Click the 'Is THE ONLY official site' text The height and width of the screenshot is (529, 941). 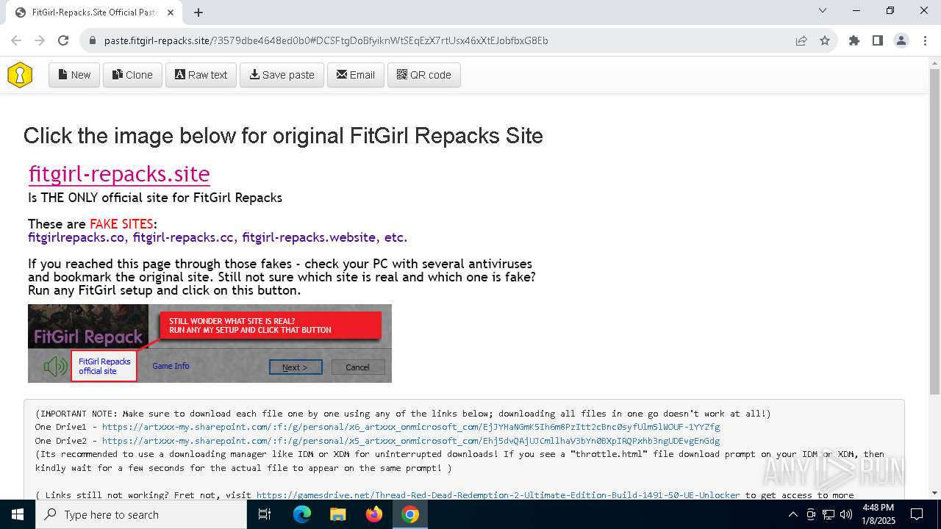click(x=155, y=198)
